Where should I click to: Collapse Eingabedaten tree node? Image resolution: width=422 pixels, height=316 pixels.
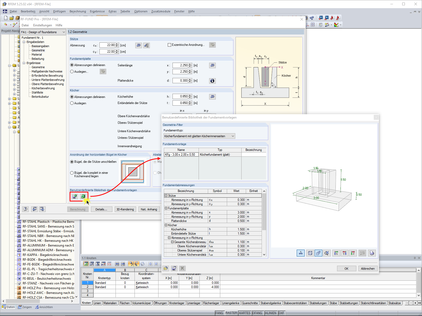24,42
